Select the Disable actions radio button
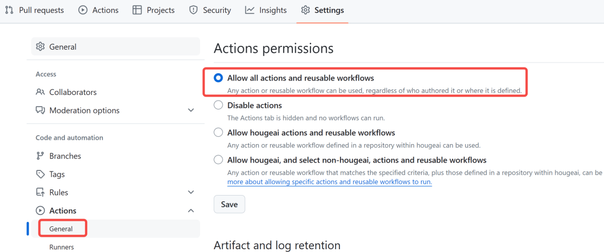 click(x=219, y=106)
